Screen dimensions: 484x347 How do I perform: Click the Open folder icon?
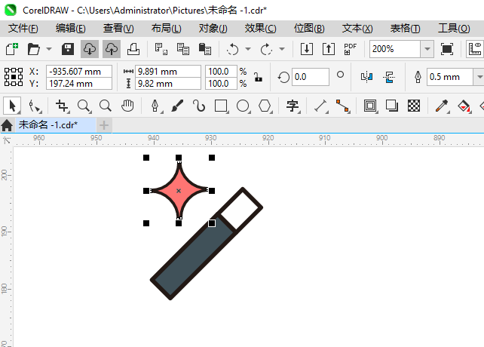pyautogui.click(x=34, y=49)
